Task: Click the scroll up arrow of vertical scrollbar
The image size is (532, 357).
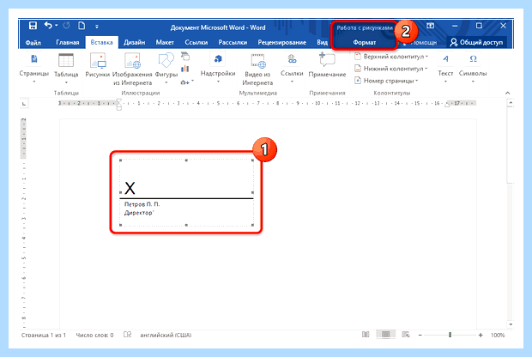Action: (x=511, y=103)
